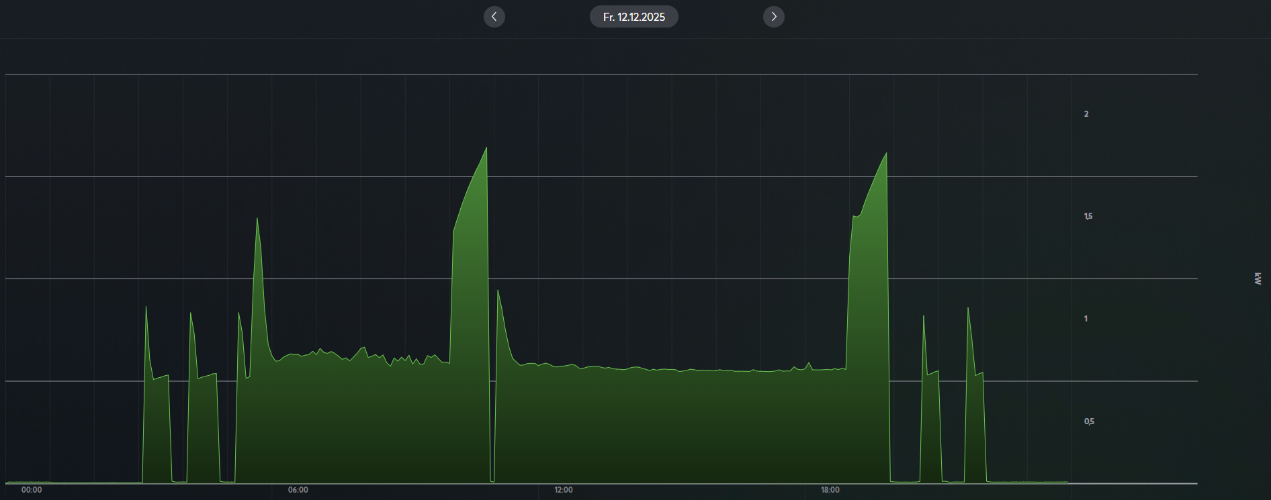Click the 12:00 time axis label

point(564,490)
